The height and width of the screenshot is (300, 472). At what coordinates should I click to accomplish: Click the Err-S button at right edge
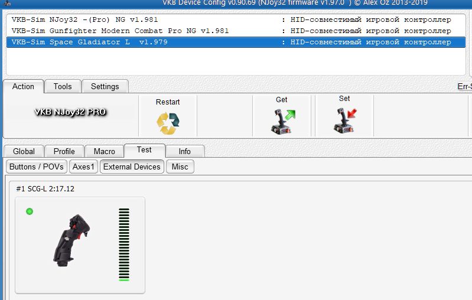coord(464,86)
